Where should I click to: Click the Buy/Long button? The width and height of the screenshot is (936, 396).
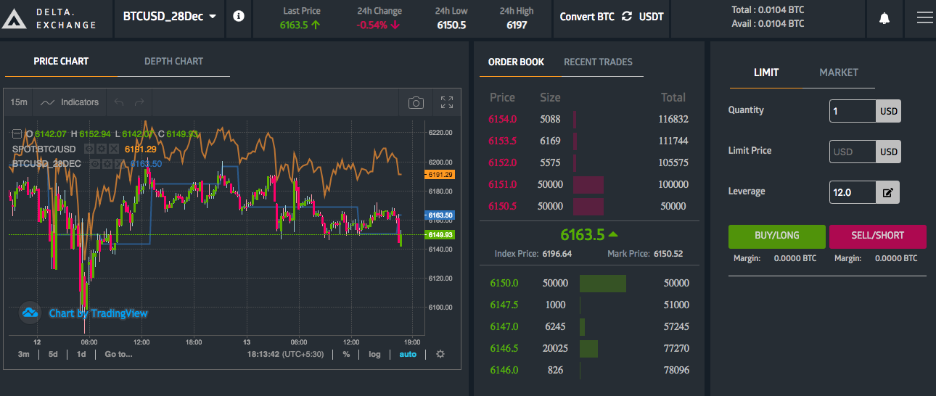(777, 236)
